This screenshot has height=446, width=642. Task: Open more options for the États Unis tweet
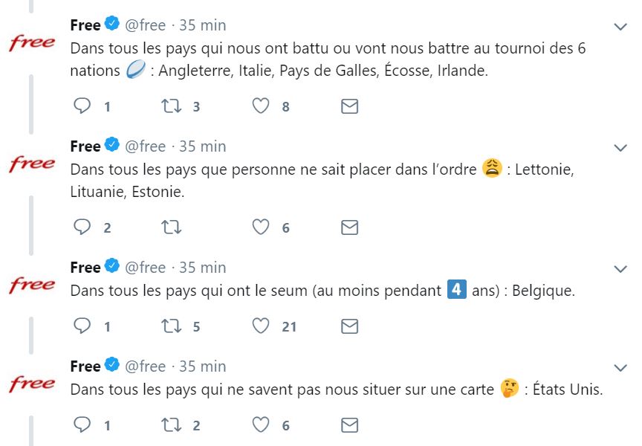click(x=620, y=368)
